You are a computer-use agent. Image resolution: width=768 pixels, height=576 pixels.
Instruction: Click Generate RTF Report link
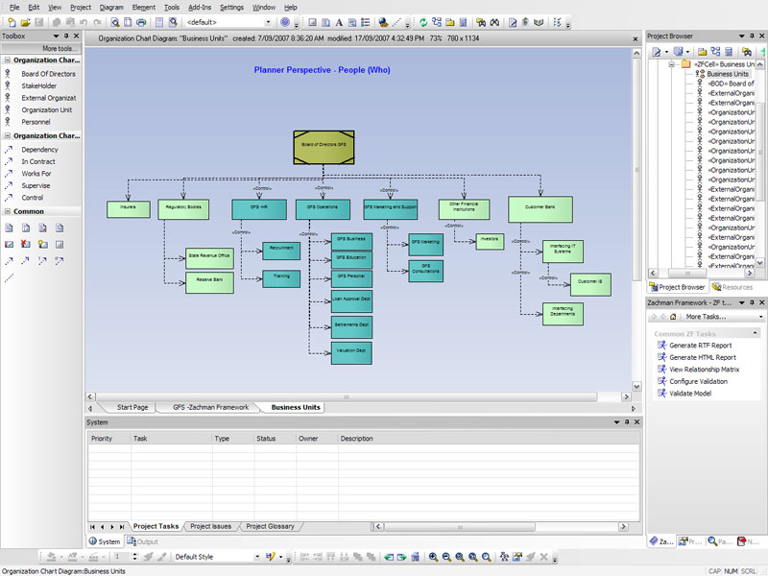coord(700,346)
